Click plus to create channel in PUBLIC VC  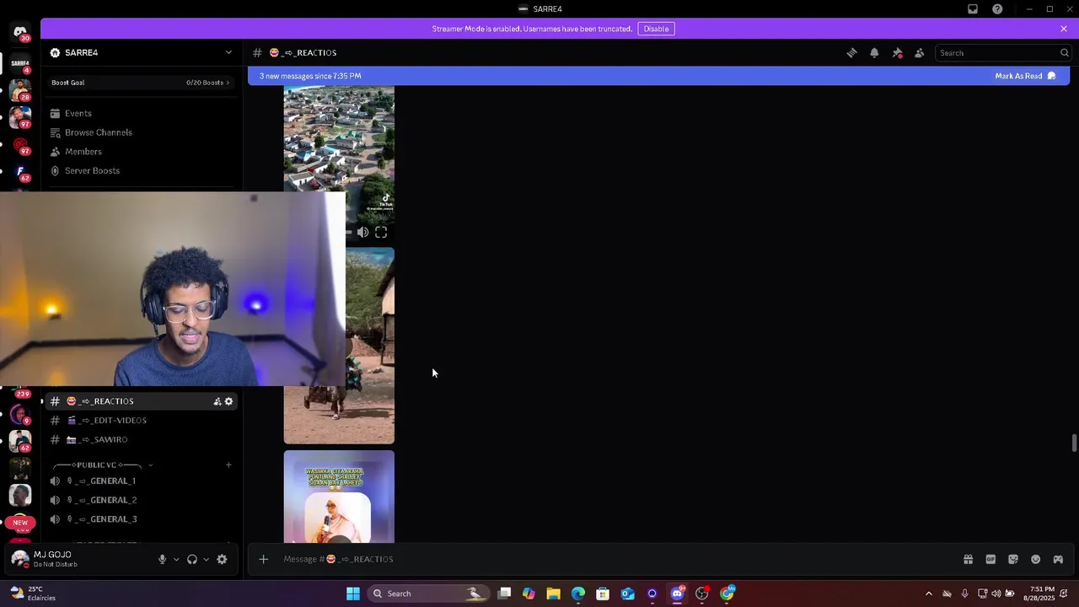point(228,465)
